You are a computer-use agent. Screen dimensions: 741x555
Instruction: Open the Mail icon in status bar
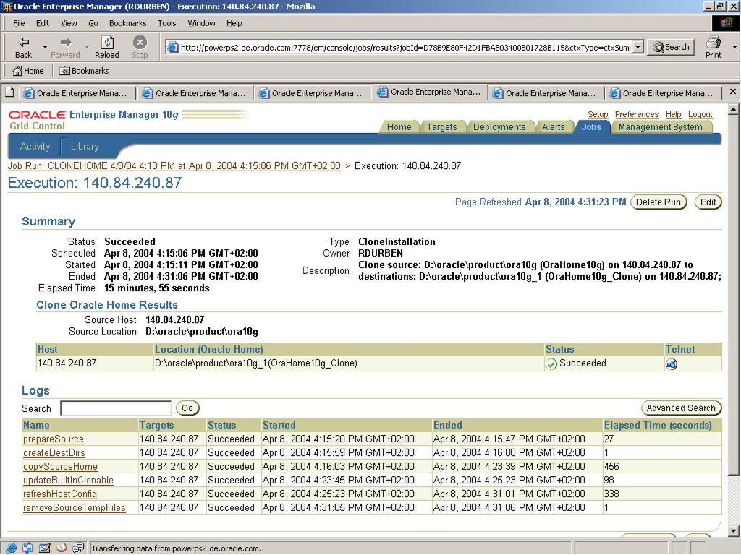(x=28, y=548)
